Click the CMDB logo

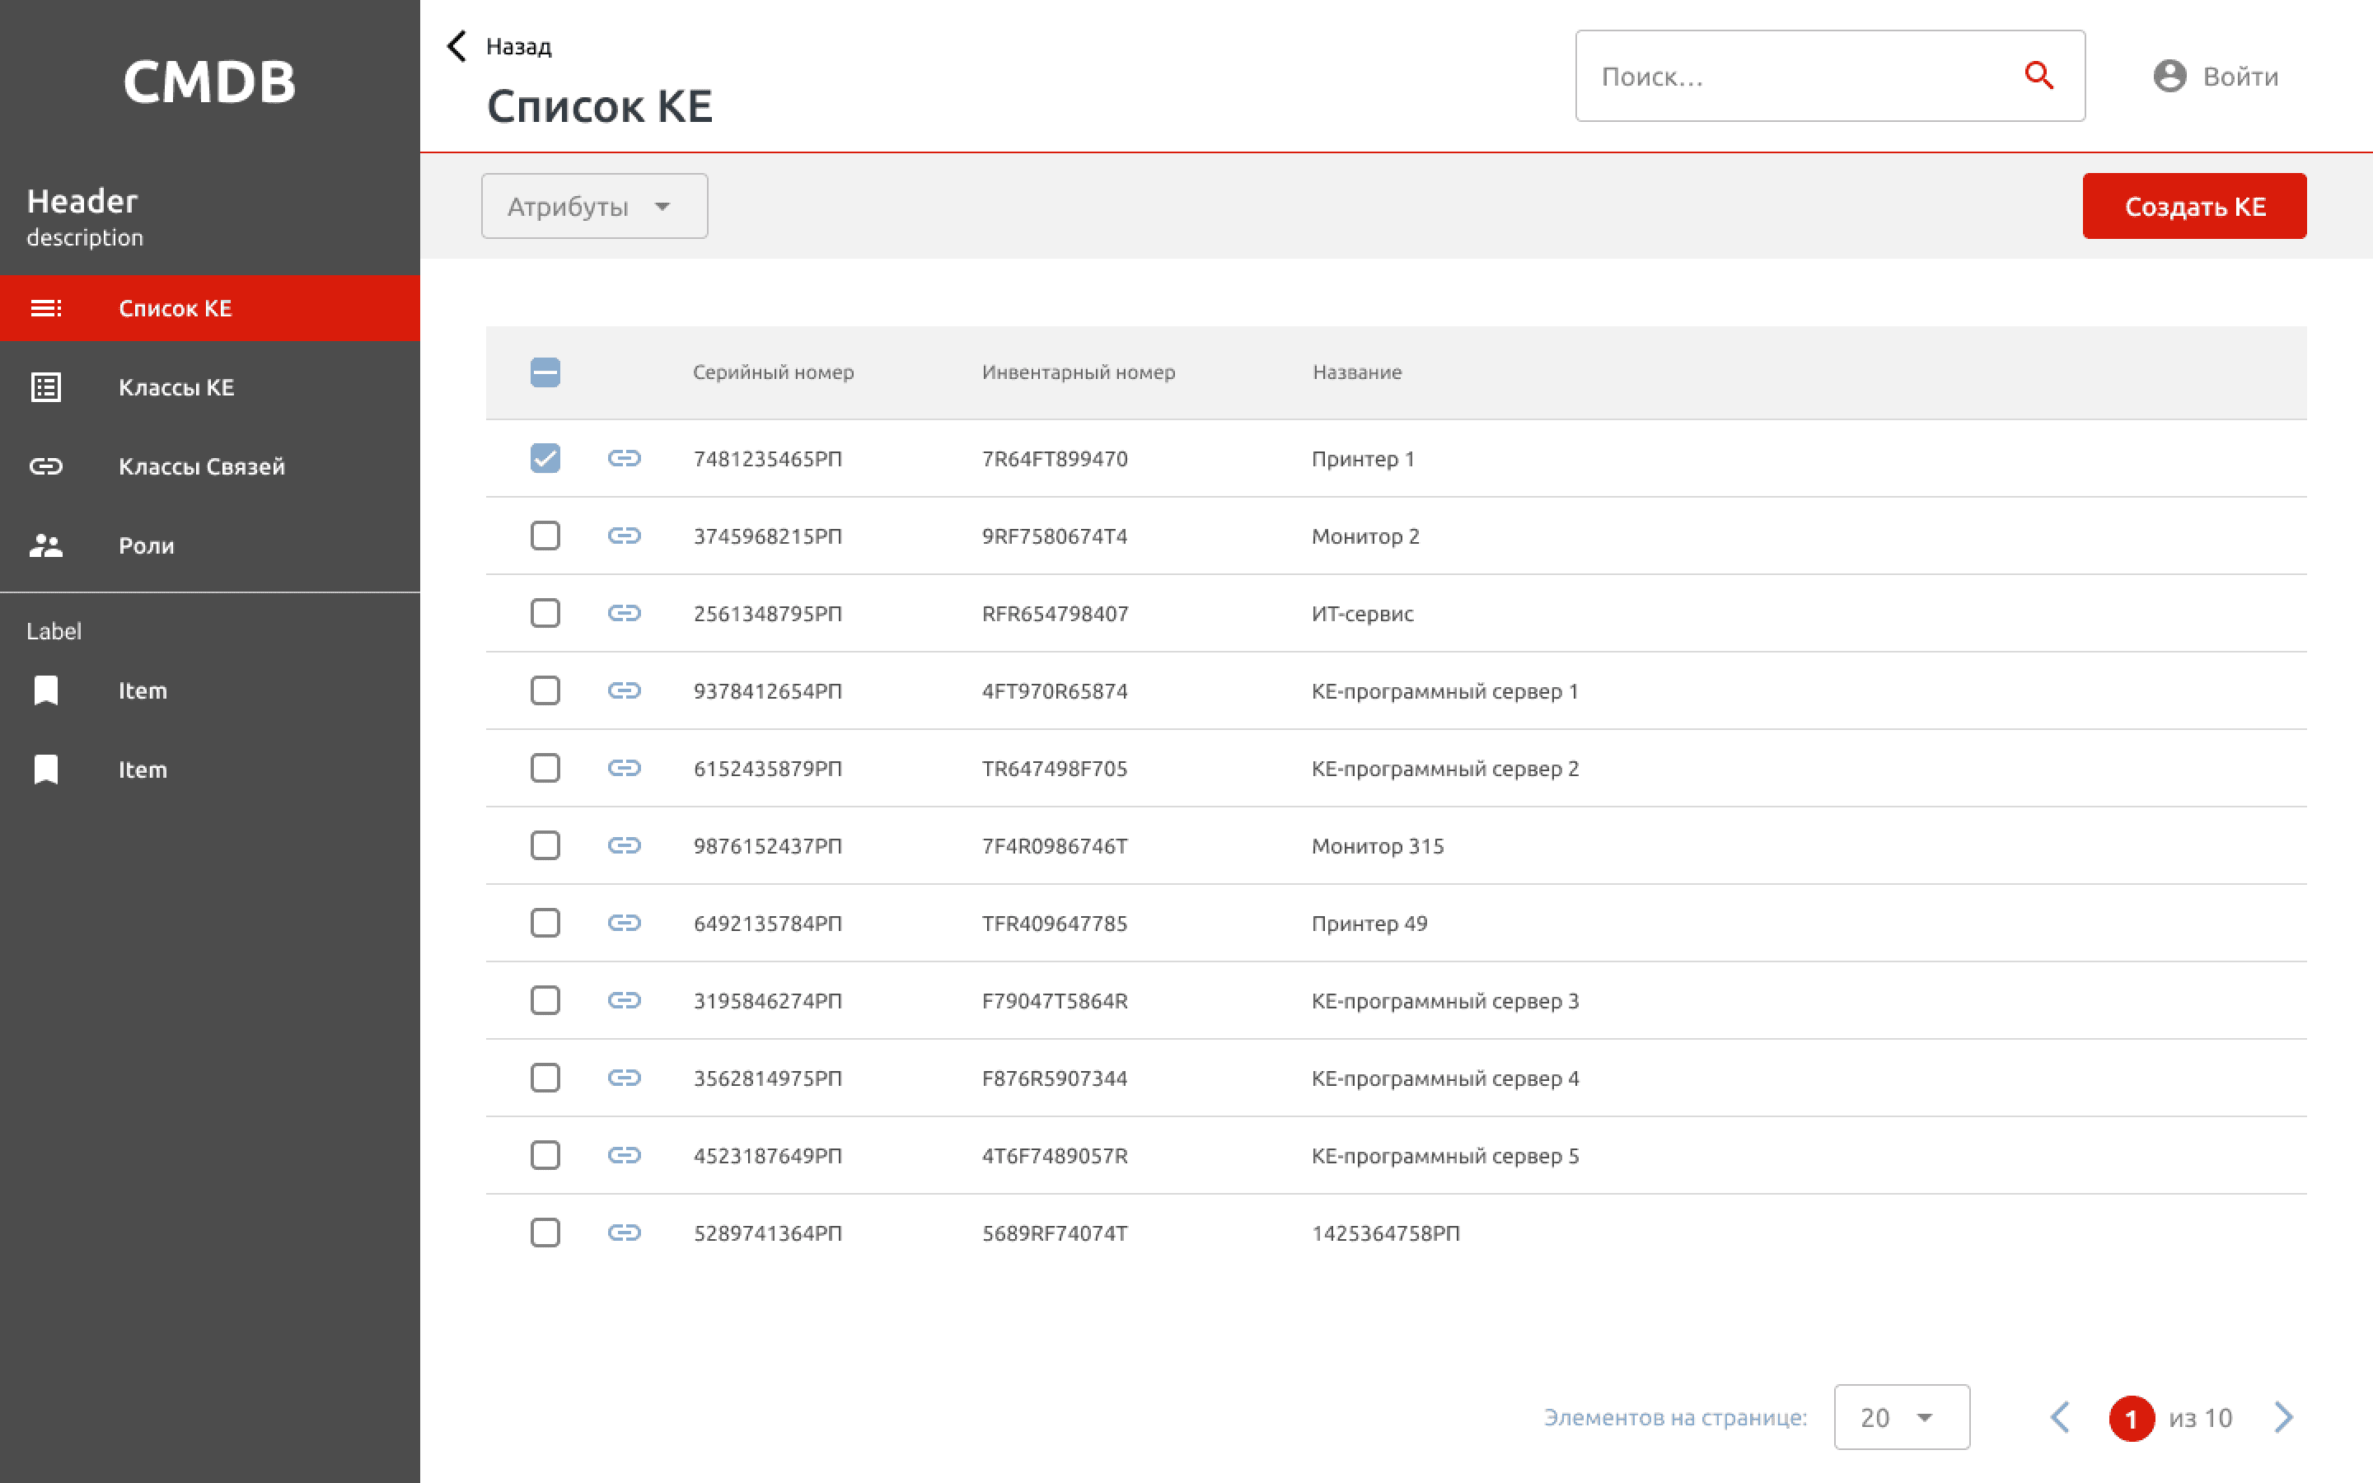[x=210, y=82]
